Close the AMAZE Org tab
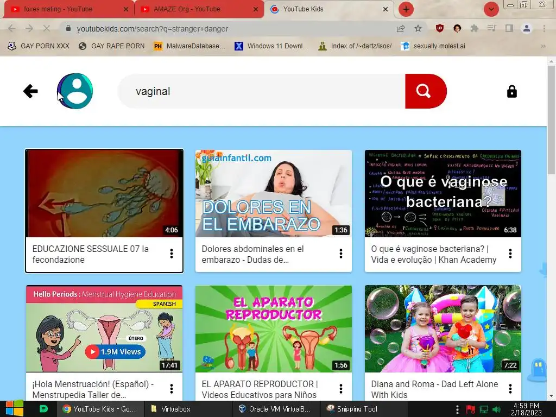This screenshot has width=556, height=417. click(256, 9)
